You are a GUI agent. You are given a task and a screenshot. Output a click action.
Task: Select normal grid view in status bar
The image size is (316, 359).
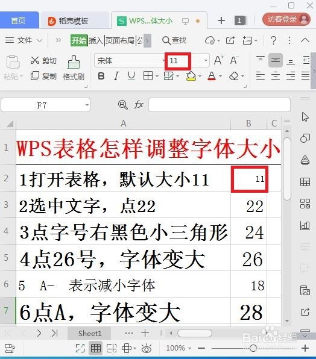click(x=95, y=348)
